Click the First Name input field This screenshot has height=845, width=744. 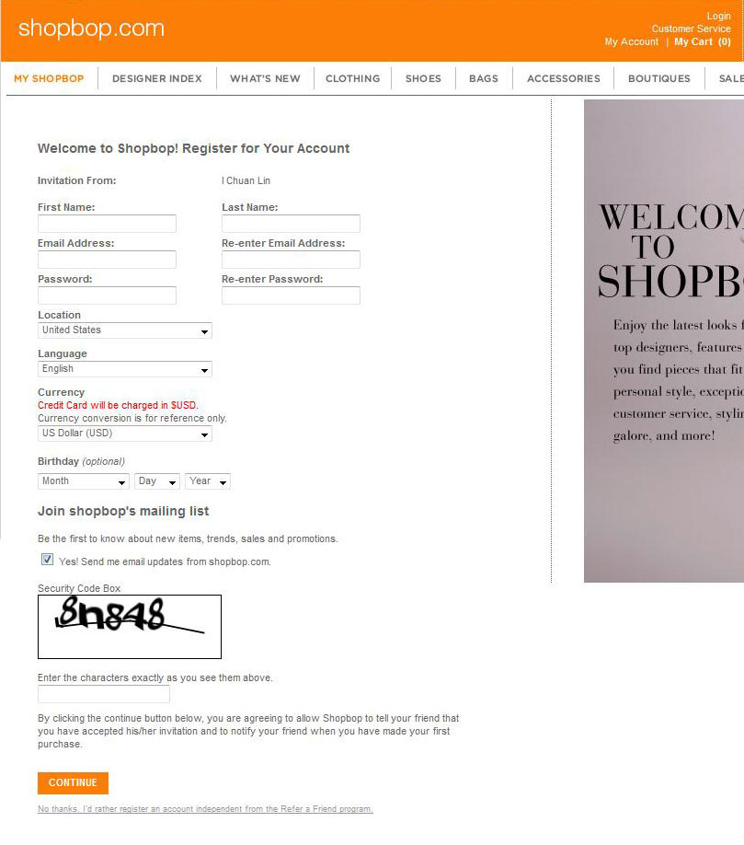click(x=107, y=224)
